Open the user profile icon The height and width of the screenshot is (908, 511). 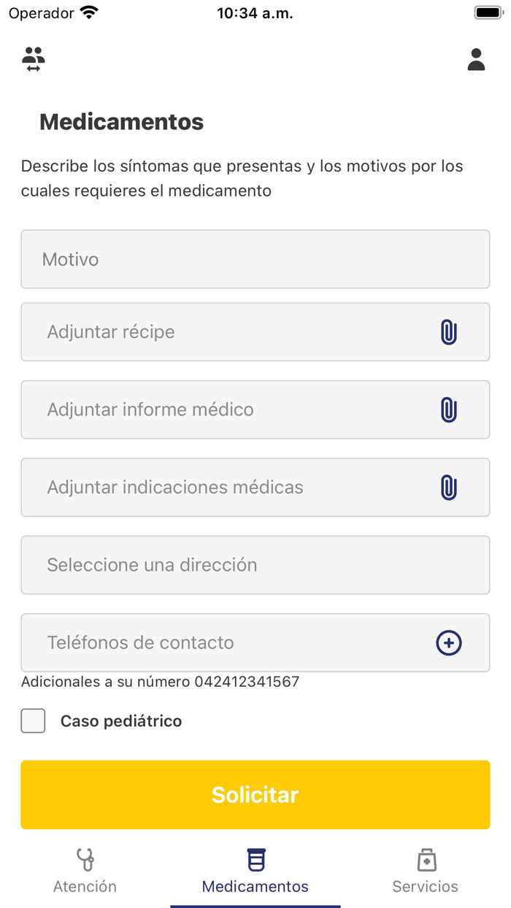point(476,59)
